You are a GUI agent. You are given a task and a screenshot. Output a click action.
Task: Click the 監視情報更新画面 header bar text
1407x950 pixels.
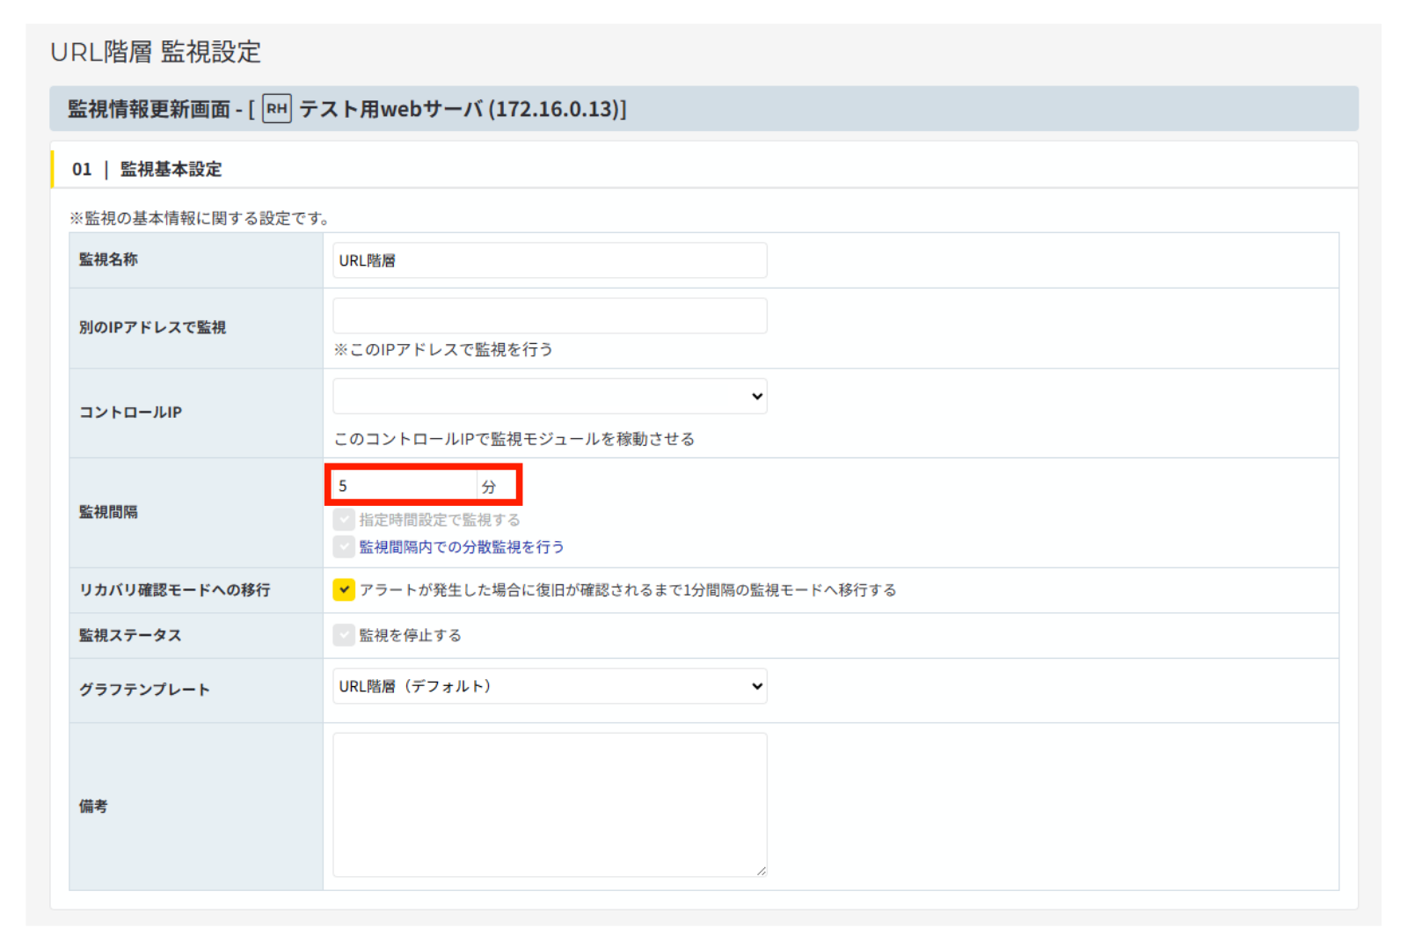149,109
